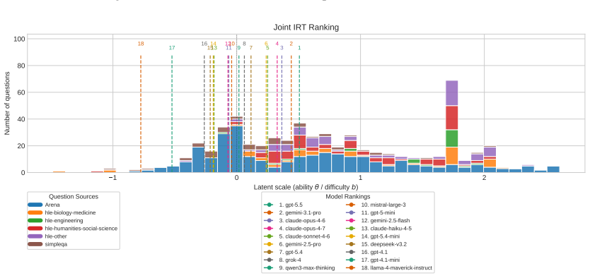This screenshot has width=590, height=278.
Task: Select the 'hle-other' legend label
Action: 56,236
